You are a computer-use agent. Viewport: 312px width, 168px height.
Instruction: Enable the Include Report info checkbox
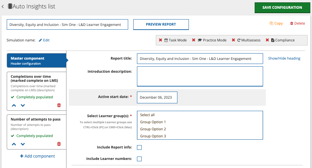coord(139,147)
